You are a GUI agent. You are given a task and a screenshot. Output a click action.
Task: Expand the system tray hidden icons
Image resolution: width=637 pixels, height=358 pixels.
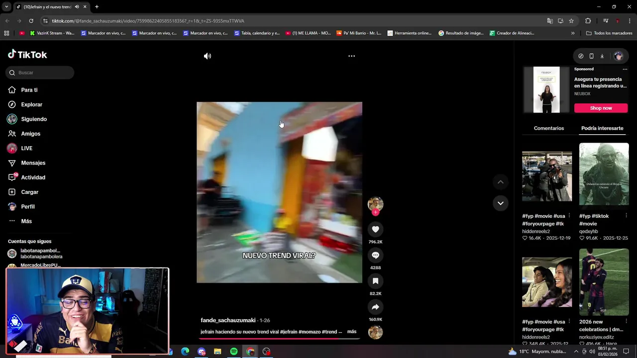click(x=576, y=352)
